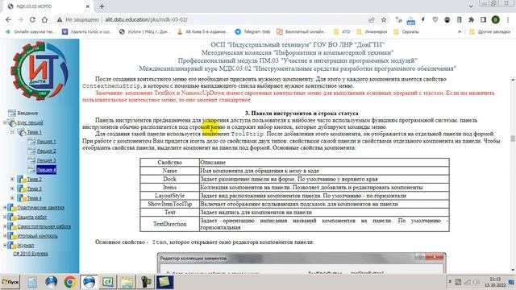Image resolution: width=516 pixels, height=290 pixels.
Task: Switch to the МДК.03.02 ИСРПО tab
Action: tap(46, 6)
